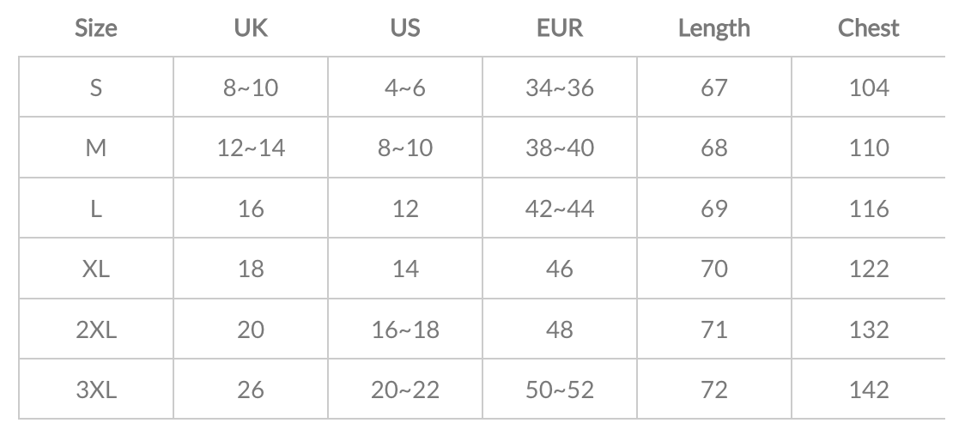Viewport: 977px width, 429px height.
Task: Click the M size row label
Action: click(96, 148)
